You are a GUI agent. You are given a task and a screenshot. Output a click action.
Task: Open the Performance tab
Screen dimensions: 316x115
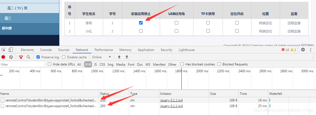104,50
